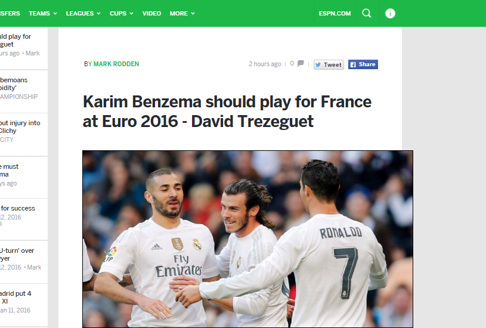Viewport: 486px width, 328px height.
Task: Click the info circle icon
Action: (390, 13)
